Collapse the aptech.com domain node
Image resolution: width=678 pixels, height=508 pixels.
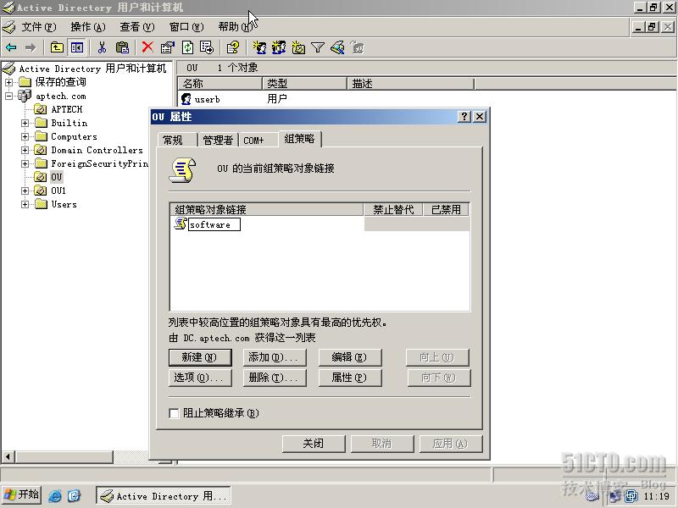[8, 96]
